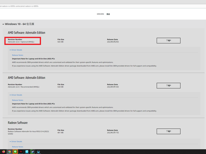Click 'Adrenalin 22.5.1 Recommended (WHQL)' text
The height and width of the screenshot is (154, 206).
click(x=23, y=87)
